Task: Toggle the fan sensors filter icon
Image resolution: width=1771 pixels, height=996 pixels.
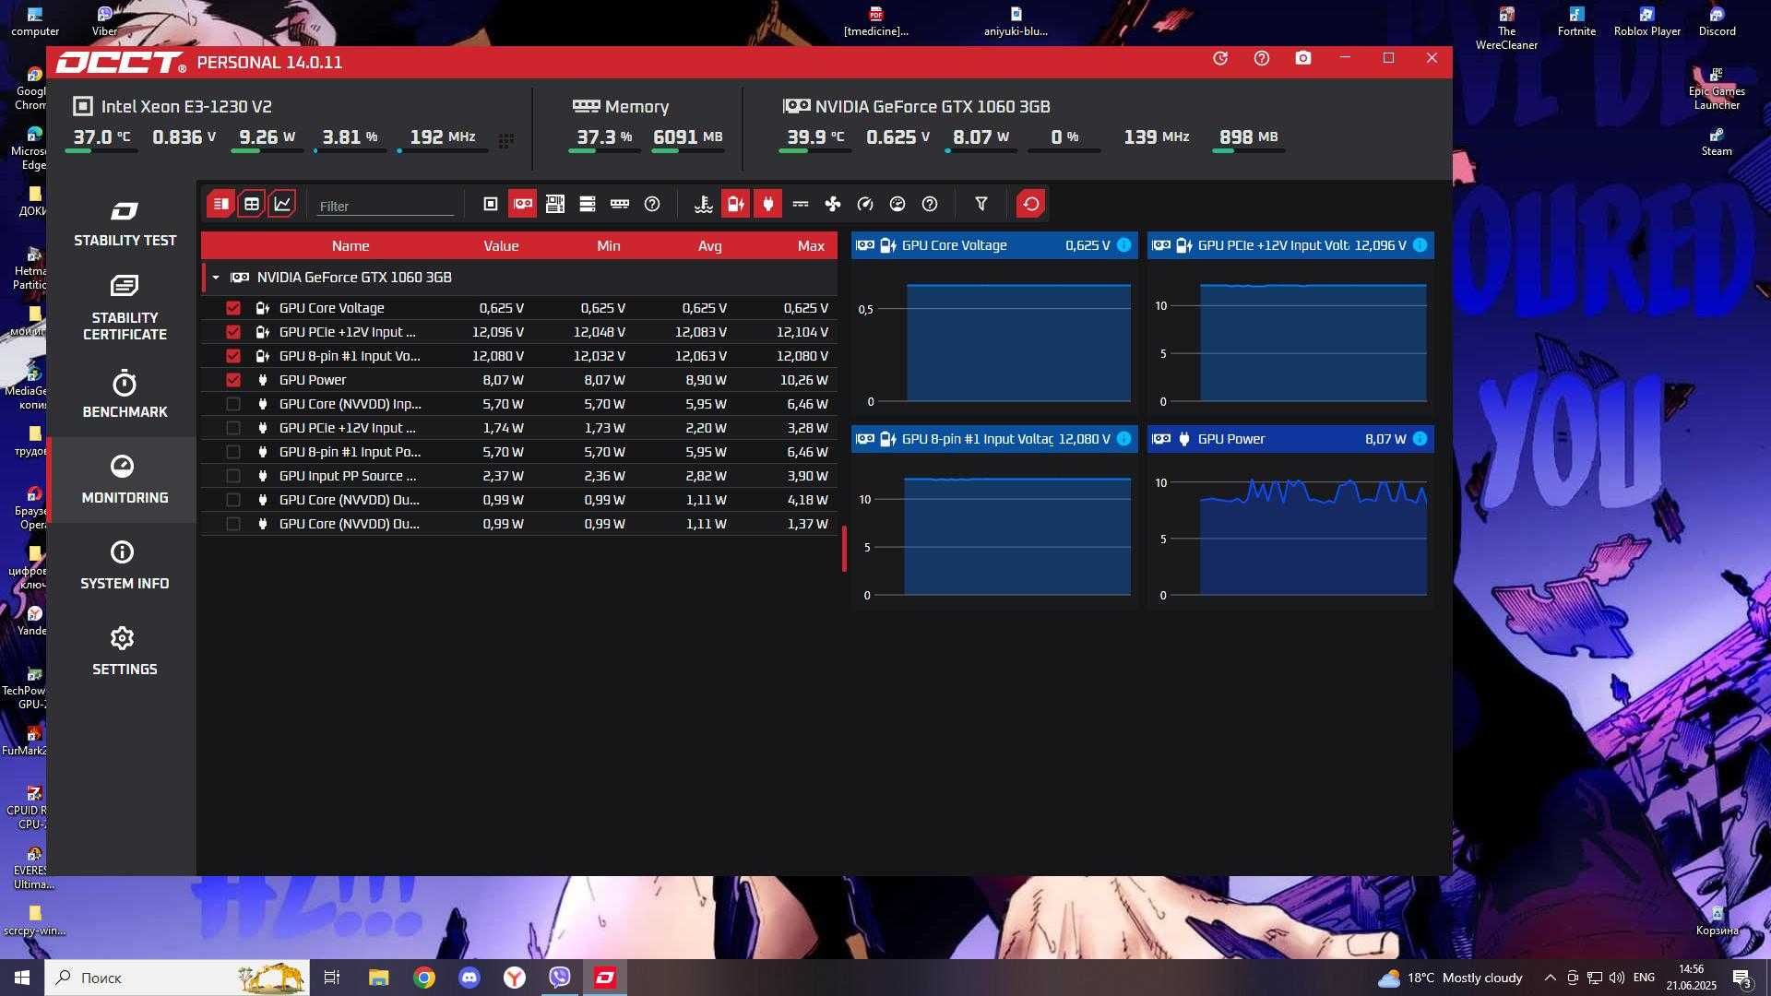Action: pos(833,204)
